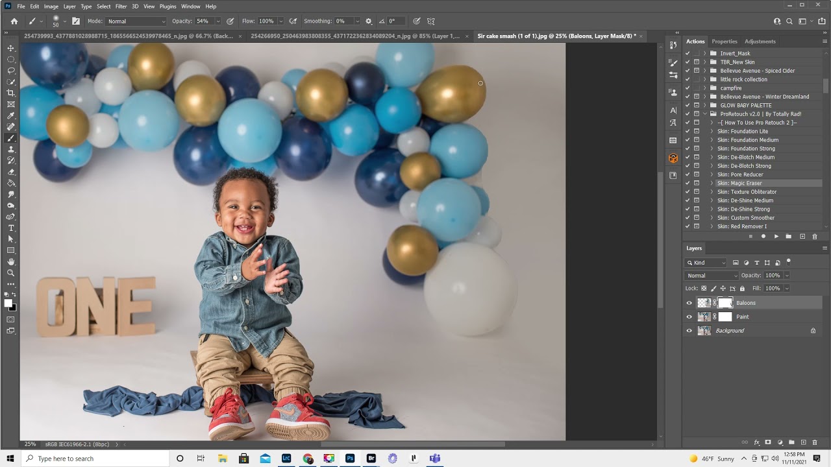Select the Clone Stamp tool
Viewport: 831px width, 467px height.
[11, 149]
